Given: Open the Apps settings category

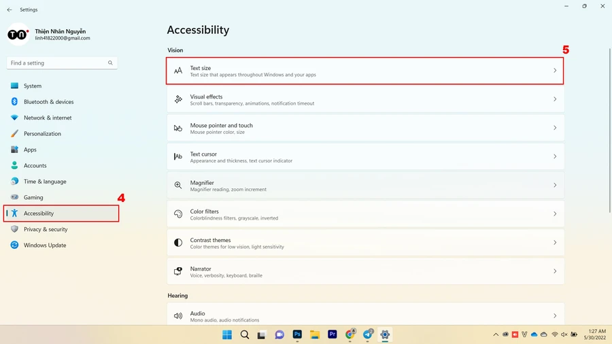Looking at the screenshot, I should 61,150.
